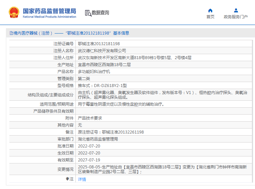
Task: Open the 详情 link
Action: (82, 179)
